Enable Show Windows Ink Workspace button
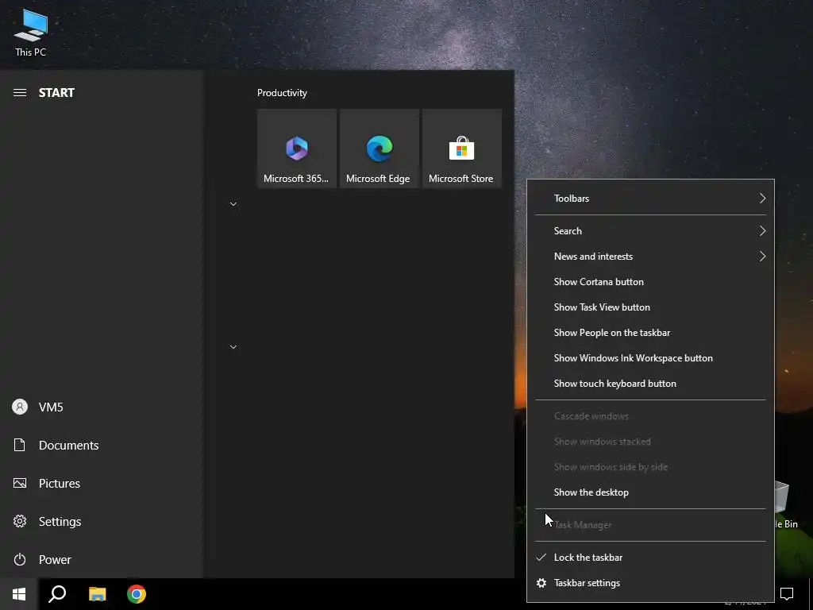 (651, 358)
